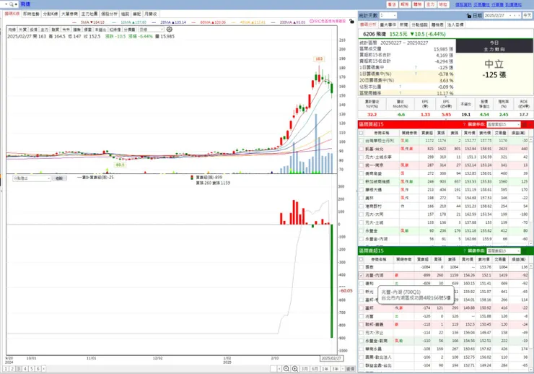This screenshot has height=374, width=534.
Task: Open the dropdown arrow next to 3年 button
Action: click(343, 368)
